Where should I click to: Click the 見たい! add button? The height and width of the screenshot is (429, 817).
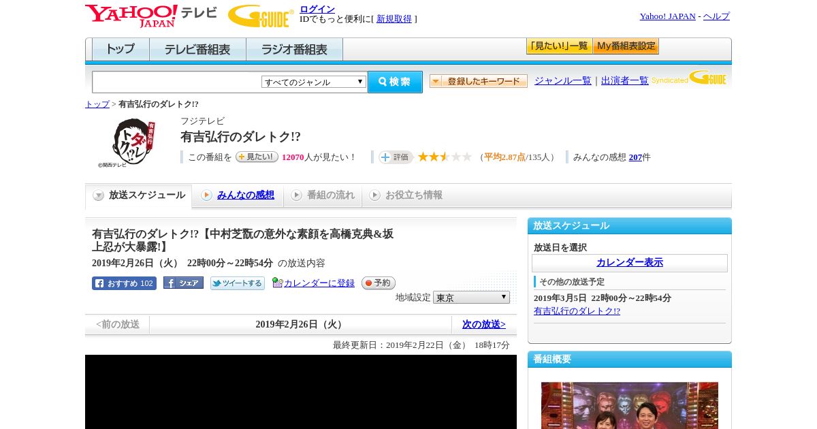click(x=257, y=157)
